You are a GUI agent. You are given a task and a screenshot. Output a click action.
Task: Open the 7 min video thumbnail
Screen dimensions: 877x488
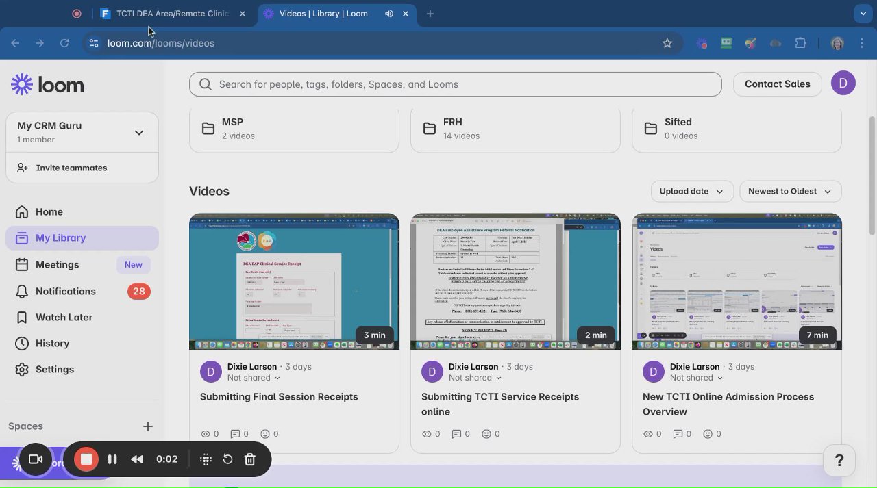pyautogui.click(x=737, y=281)
